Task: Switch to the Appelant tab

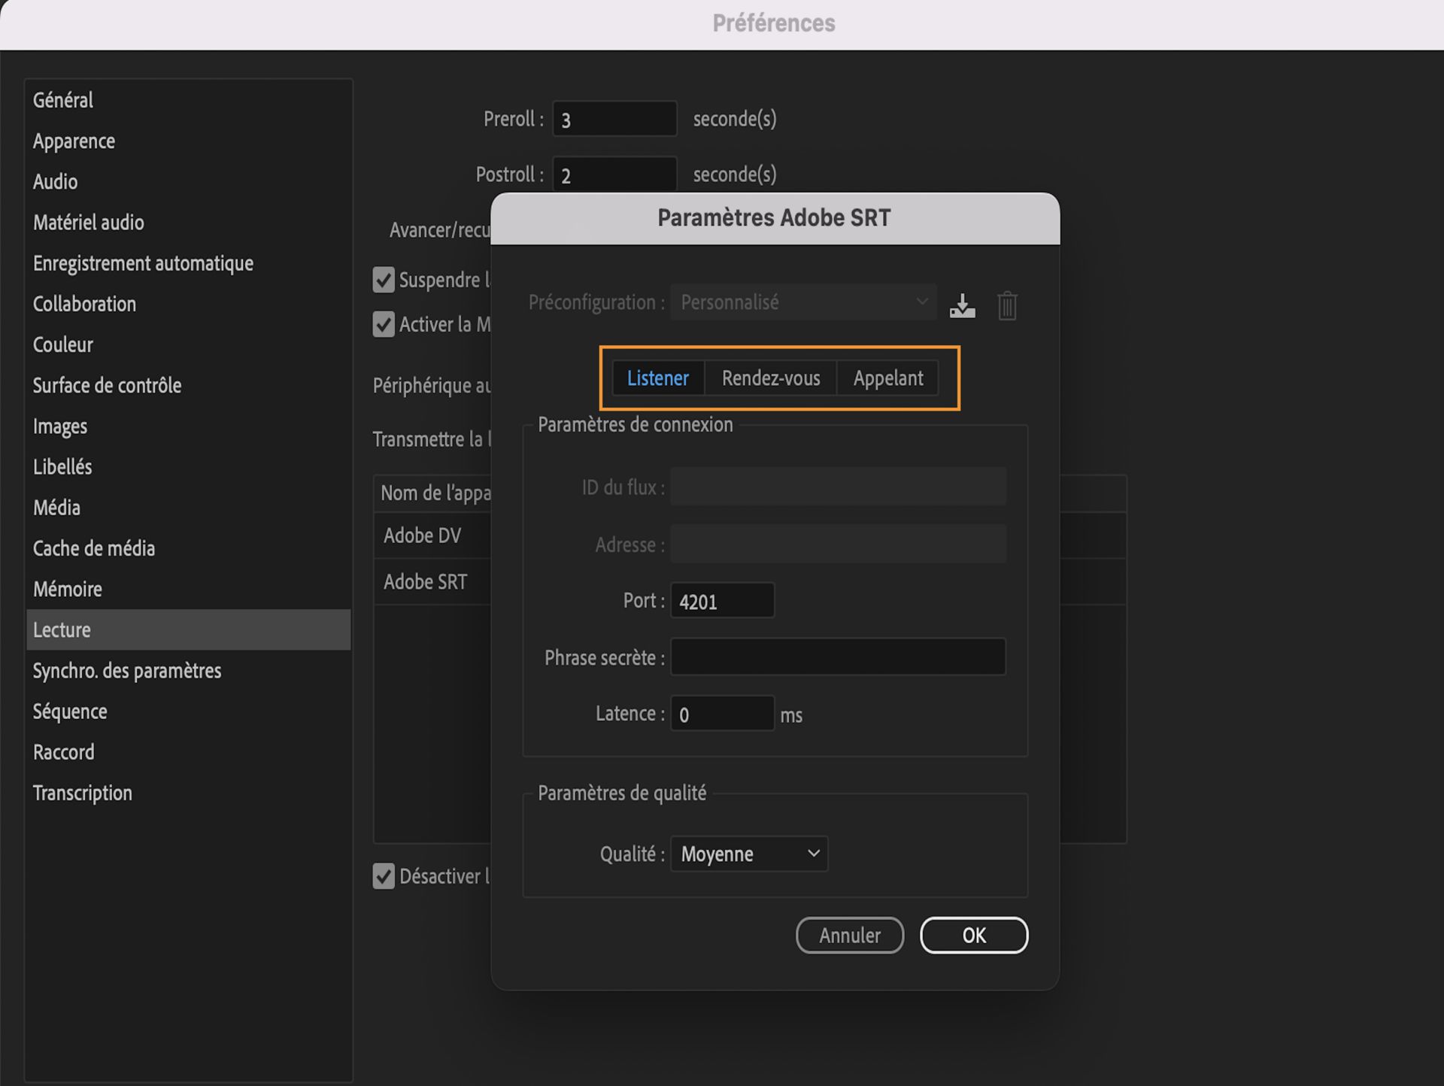Action: click(887, 378)
